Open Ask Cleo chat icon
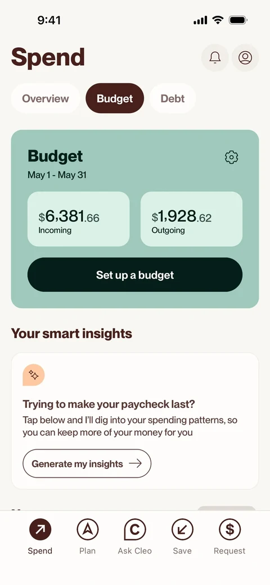Viewport: 270px width, 585px height. (134, 529)
